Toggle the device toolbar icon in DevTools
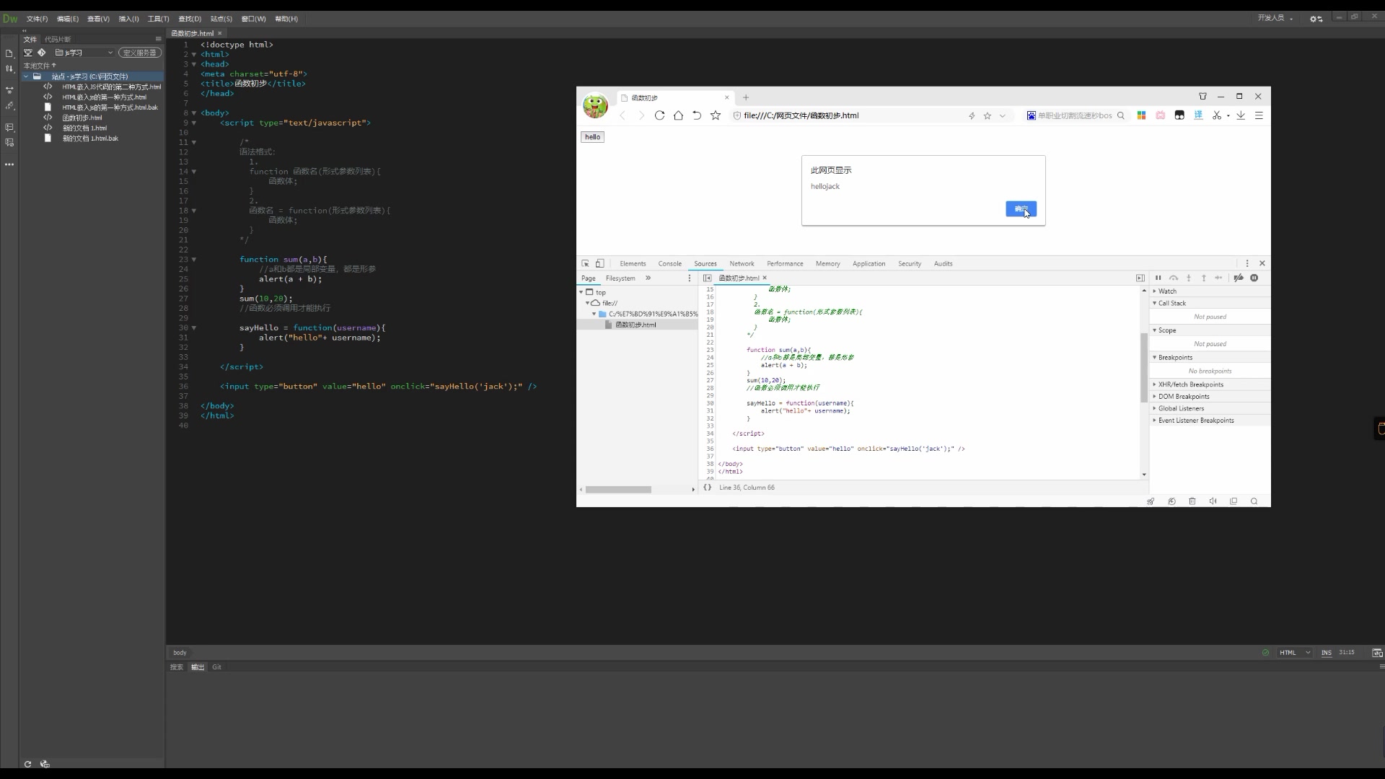The height and width of the screenshot is (779, 1385). click(x=599, y=263)
